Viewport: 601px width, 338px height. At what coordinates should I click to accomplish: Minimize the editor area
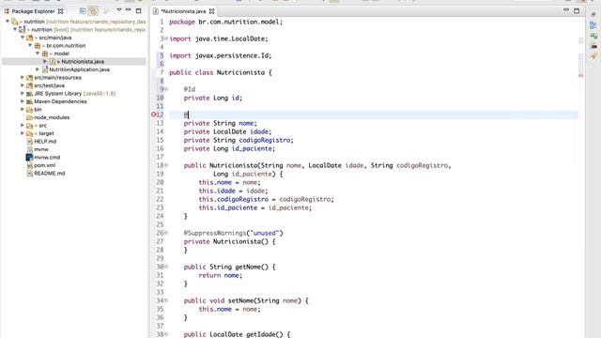[566, 10]
